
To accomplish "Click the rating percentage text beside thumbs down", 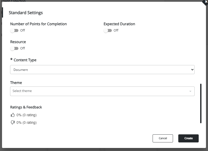I will pos(26,123).
